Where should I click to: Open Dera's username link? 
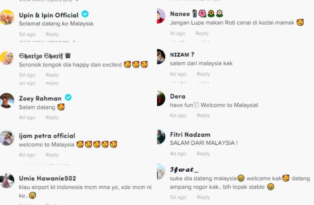tap(177, 97)
